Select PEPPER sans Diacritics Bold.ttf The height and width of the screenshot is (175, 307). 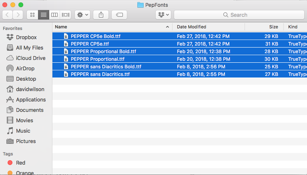coord(180,67)
